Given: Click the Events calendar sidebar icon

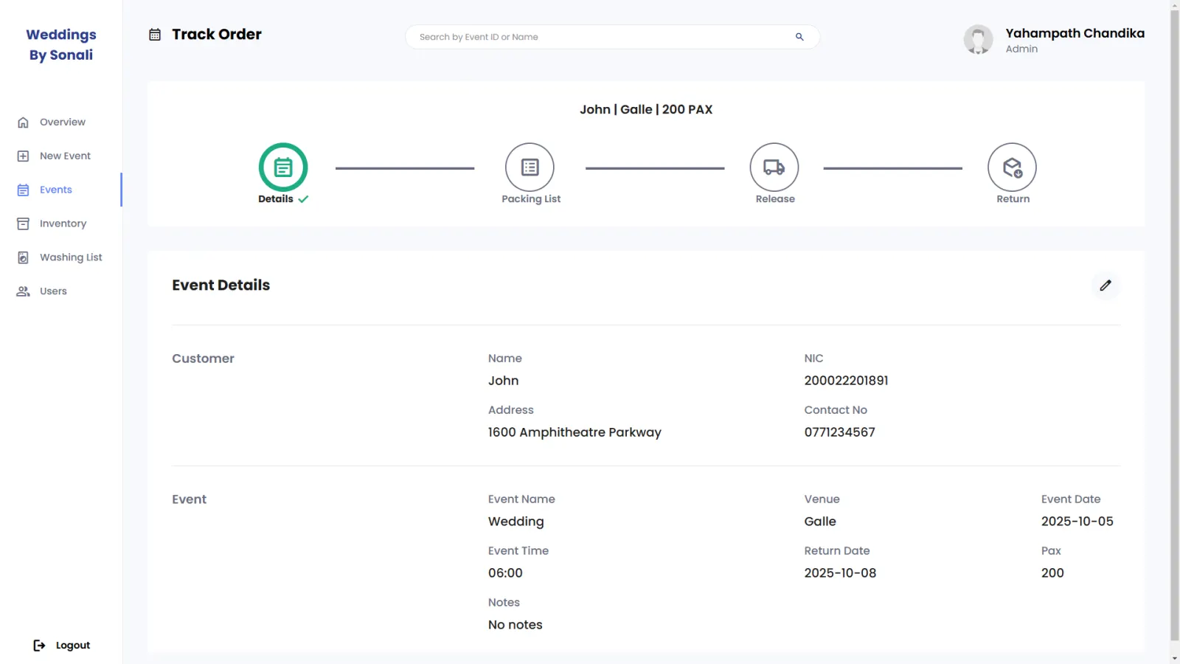Looking at the screenshot, I should click(23, 190).
